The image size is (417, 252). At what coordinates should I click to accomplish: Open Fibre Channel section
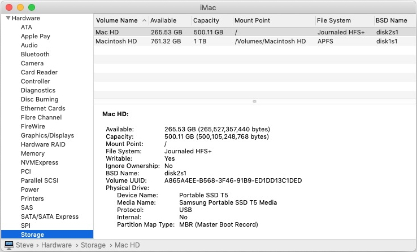pos(41,117)
